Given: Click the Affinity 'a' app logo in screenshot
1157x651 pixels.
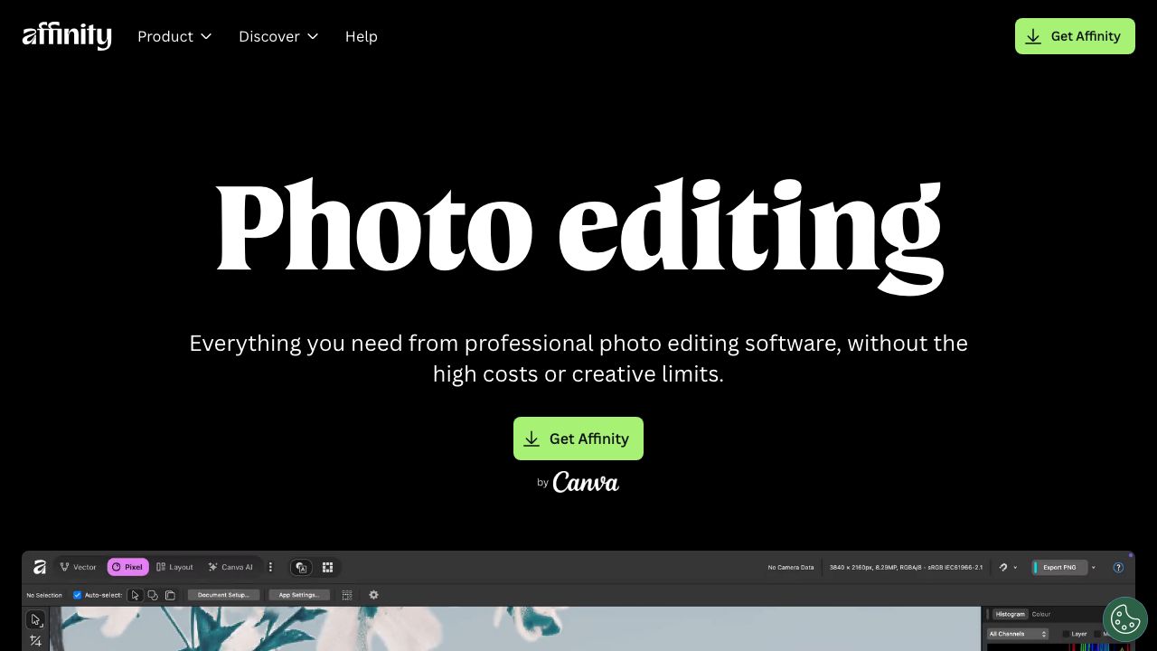Looking at the screenshot, I should pyautogui.click(x=39, y=567).
